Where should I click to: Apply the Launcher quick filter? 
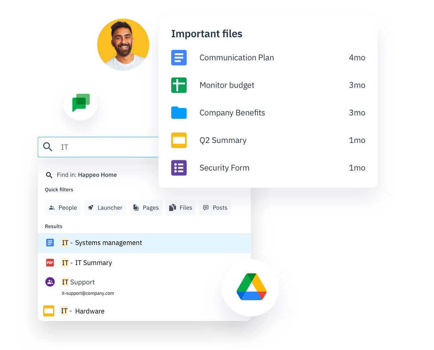(105, 208)
